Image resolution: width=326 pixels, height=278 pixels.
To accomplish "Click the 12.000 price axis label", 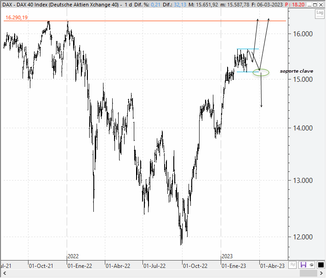I will 303,237.
